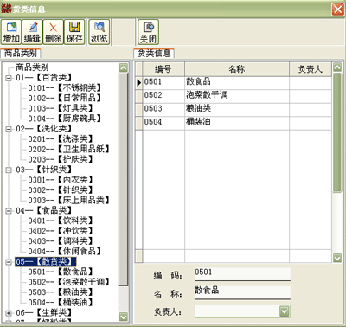Click the 编辑 (Edit) toolbar icon
The image size is (346, 327).
tap(32, 32)
